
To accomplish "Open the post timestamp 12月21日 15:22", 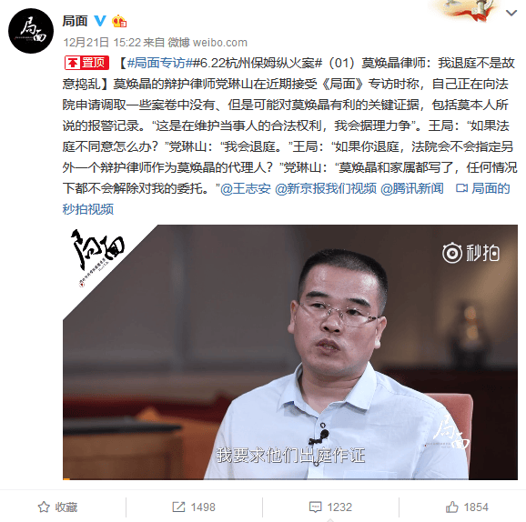I will 102,42.
